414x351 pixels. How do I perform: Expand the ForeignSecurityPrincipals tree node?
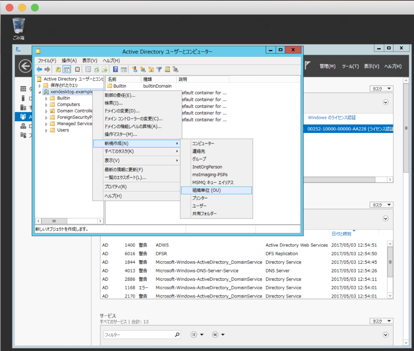(x=46, y=117)
